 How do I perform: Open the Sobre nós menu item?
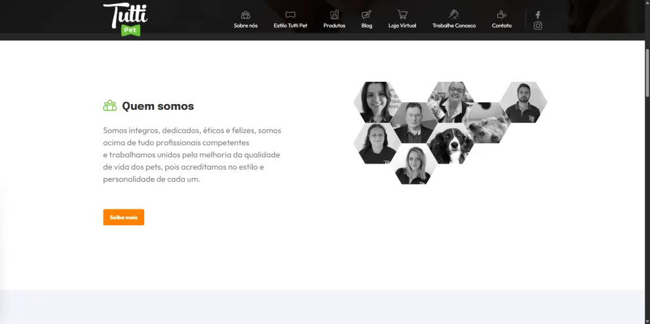coord(246,26)
